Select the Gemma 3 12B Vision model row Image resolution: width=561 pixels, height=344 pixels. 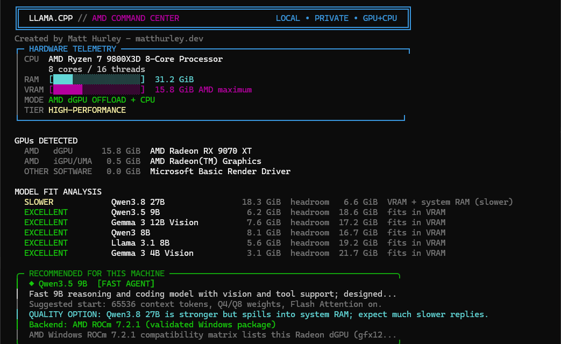click(235, 223)
